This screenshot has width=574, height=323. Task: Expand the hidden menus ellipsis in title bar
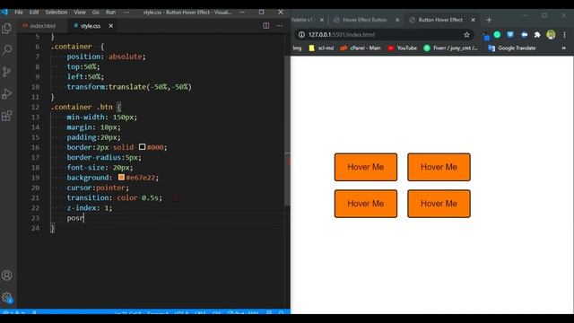click(x=126, y=12)
